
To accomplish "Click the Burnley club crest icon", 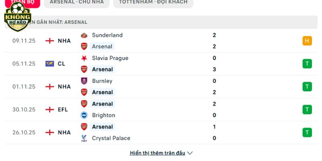I will pos(84,81).
